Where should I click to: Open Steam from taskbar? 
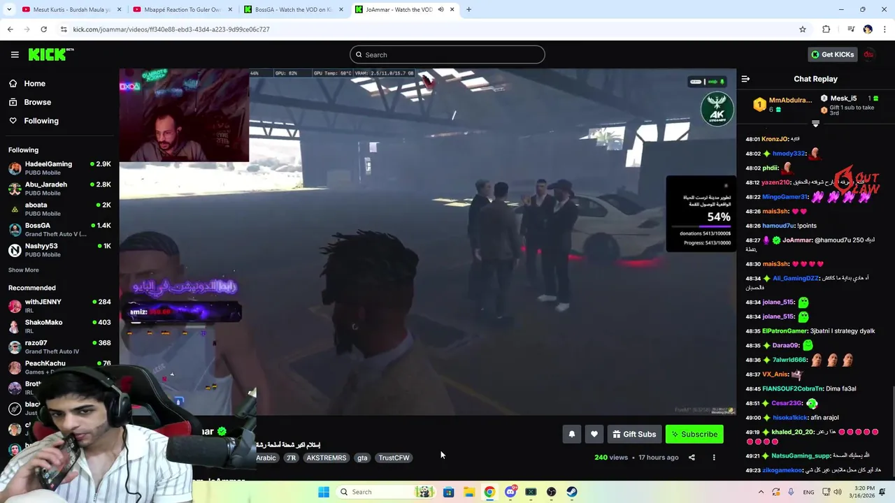(572, 492)
